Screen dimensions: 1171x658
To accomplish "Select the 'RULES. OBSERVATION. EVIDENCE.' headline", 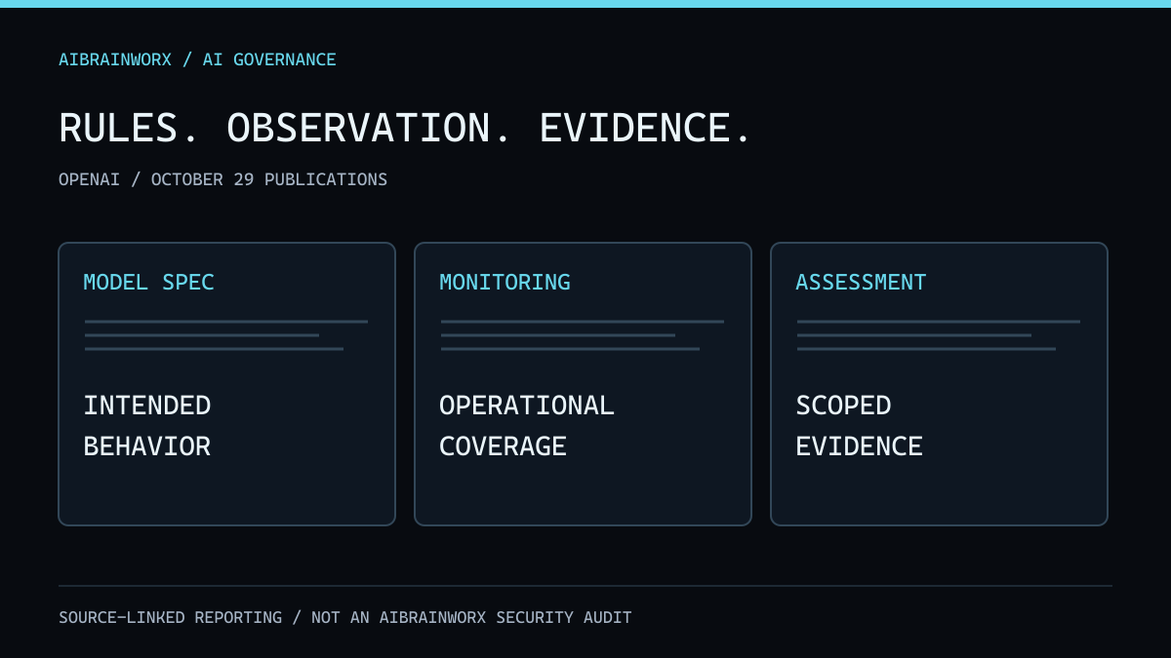I will point(405,129).
